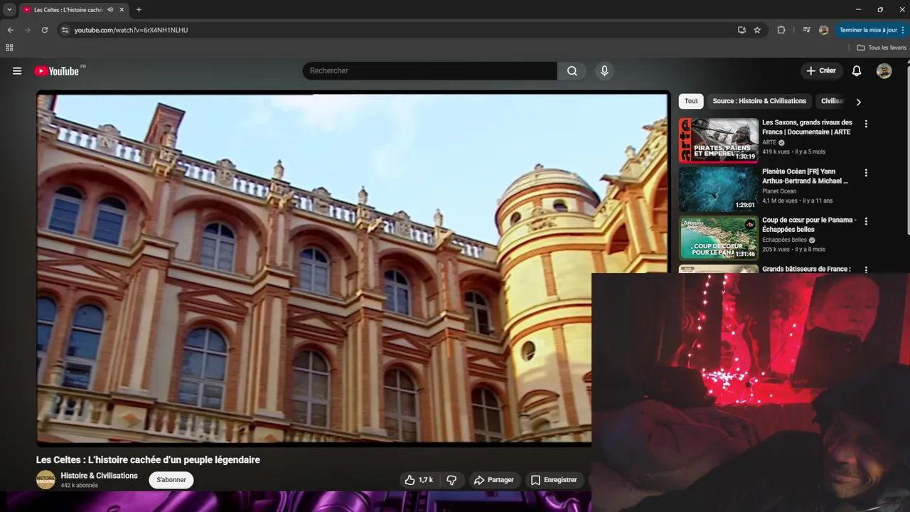Click the Créer button
The height and width of the screenshot is (512, 910).
(x=821, y=71)
